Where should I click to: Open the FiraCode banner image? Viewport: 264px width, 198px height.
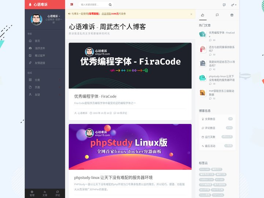click(x=130, y=66)
